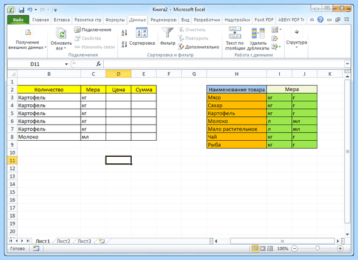This screenshot has width=358, height=260.
Task: Click the Дополнительно advanced filter button
Action: (x=199, y=47)
